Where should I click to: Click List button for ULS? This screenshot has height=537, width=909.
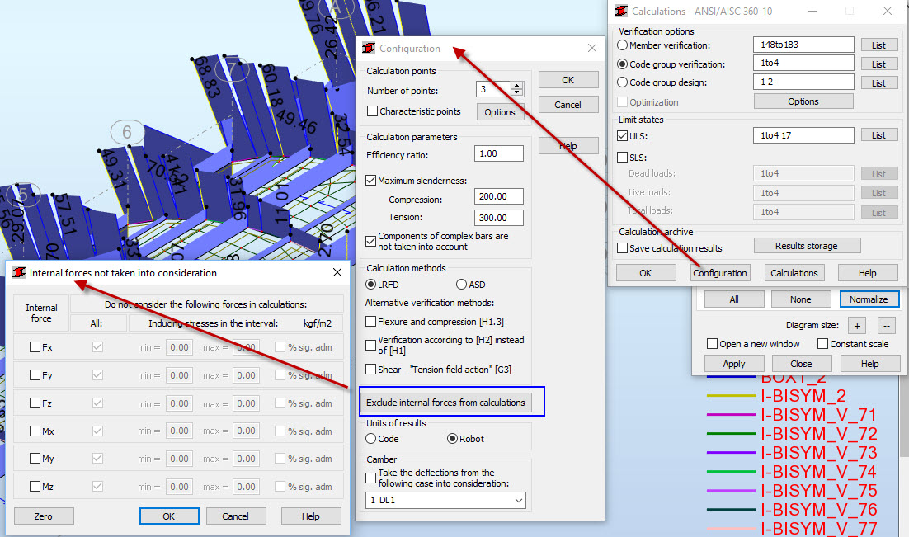click(878, 135)
